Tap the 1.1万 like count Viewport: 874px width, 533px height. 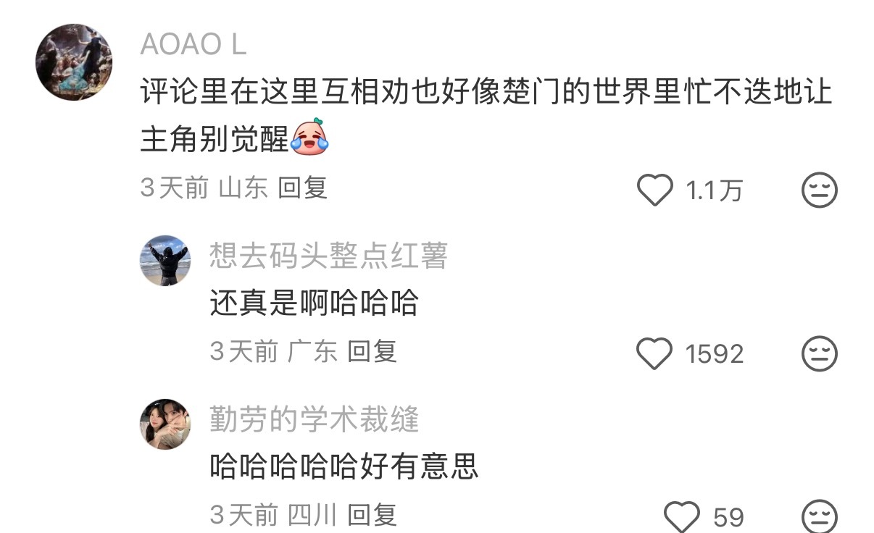pyautogui.click(x=714, y=191)
